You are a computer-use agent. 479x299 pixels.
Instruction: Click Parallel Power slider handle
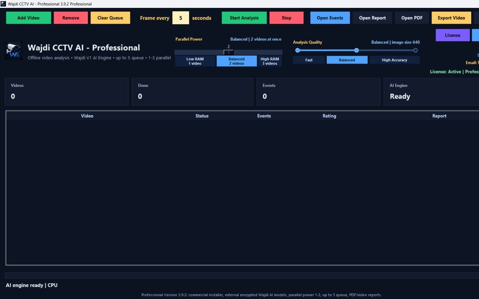(228, 52)
